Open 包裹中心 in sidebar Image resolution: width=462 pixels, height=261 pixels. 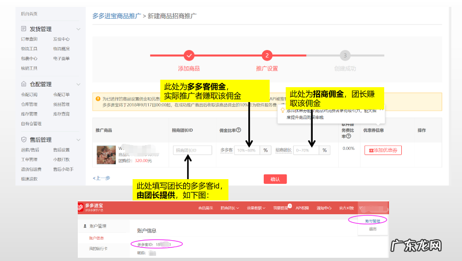pyautogui.click(x=29, y=58)
